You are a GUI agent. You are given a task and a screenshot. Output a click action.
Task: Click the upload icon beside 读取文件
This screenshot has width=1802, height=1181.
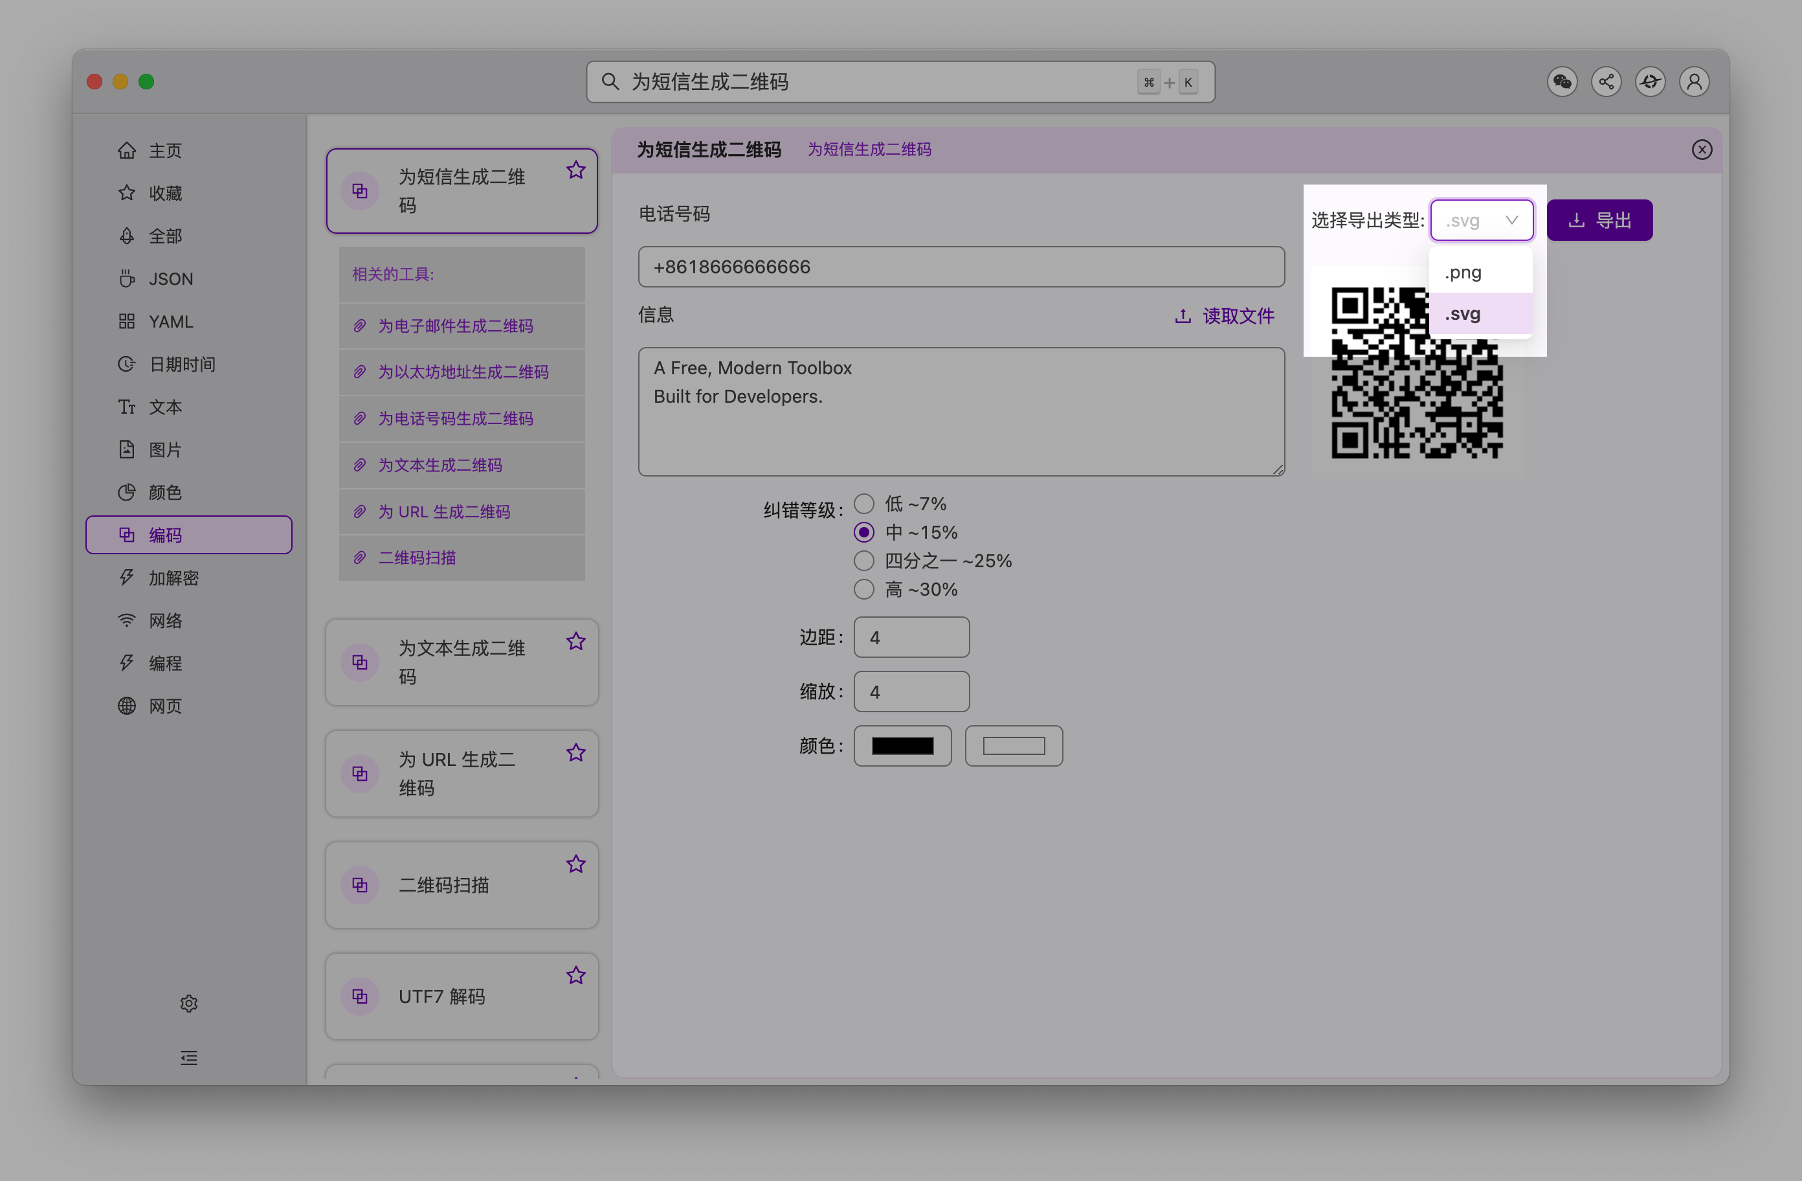point(1183,316)
